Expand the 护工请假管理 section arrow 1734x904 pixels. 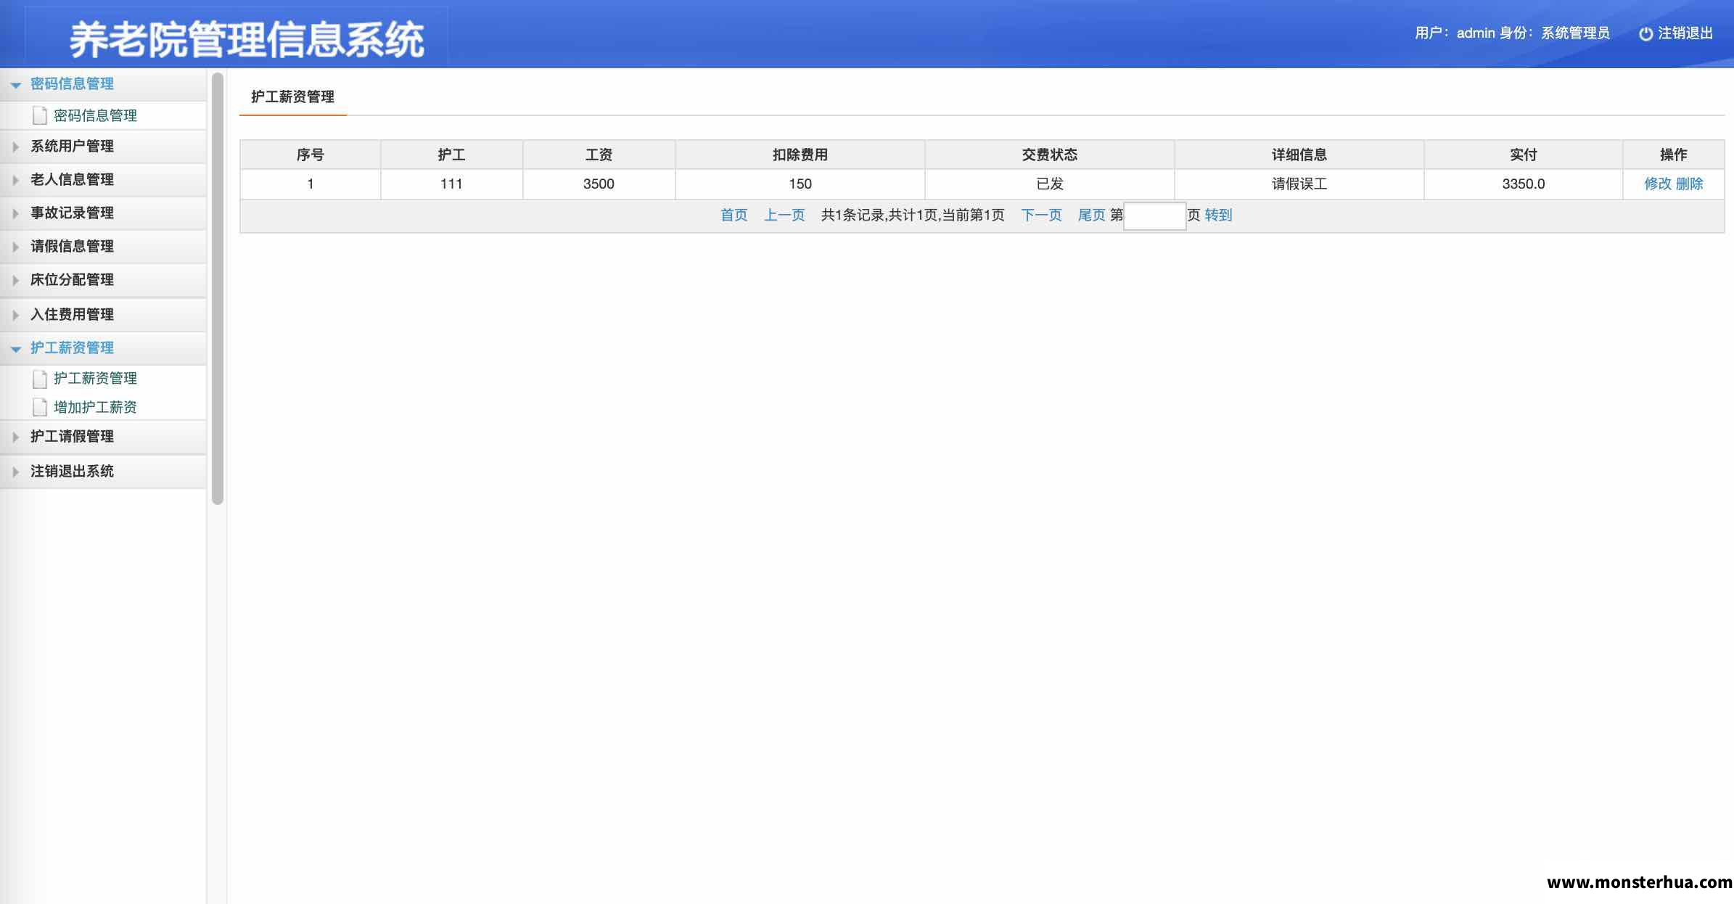(15, 437)
